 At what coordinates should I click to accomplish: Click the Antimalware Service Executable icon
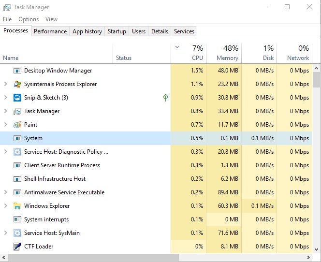(x=17, y=192)
